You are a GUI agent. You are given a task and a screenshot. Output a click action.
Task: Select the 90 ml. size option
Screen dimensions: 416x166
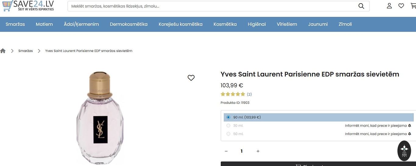click(x=228, y=117)
